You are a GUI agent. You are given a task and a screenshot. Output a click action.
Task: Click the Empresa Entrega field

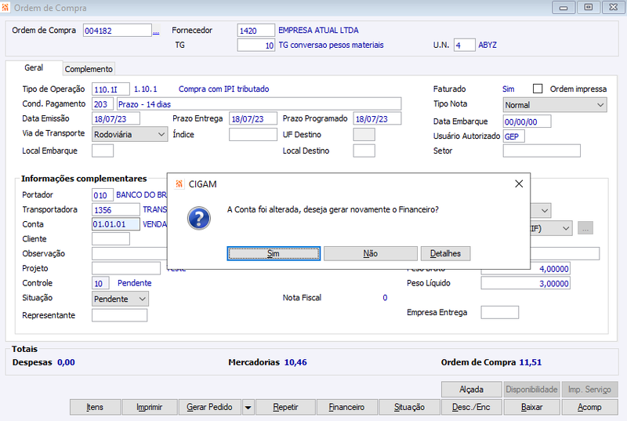click(x=500, y=312)
